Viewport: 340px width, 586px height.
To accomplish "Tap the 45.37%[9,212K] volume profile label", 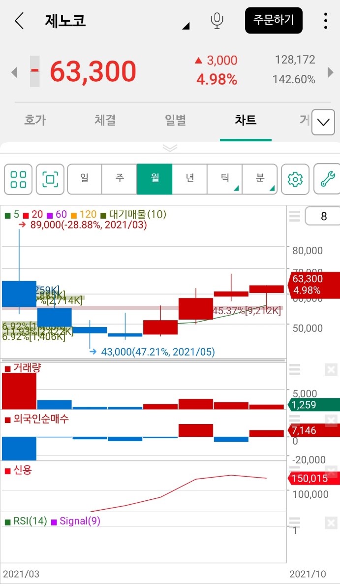I will [x=247, y=311].
